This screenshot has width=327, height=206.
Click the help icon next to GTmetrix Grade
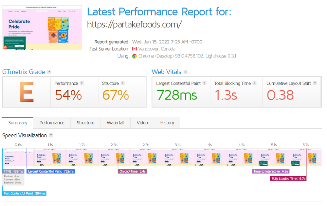coord(49,72)
